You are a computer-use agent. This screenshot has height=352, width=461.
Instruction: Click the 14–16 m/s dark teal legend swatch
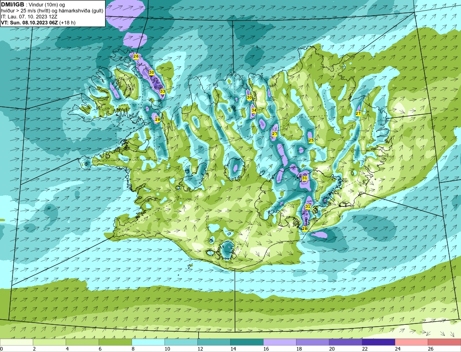click(247, 342)
